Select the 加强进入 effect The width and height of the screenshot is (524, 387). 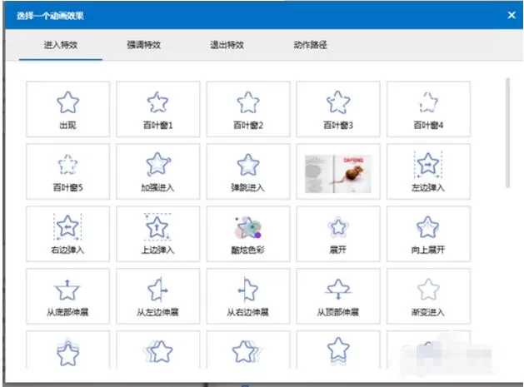pyautogui.click(x=158, y=171)
